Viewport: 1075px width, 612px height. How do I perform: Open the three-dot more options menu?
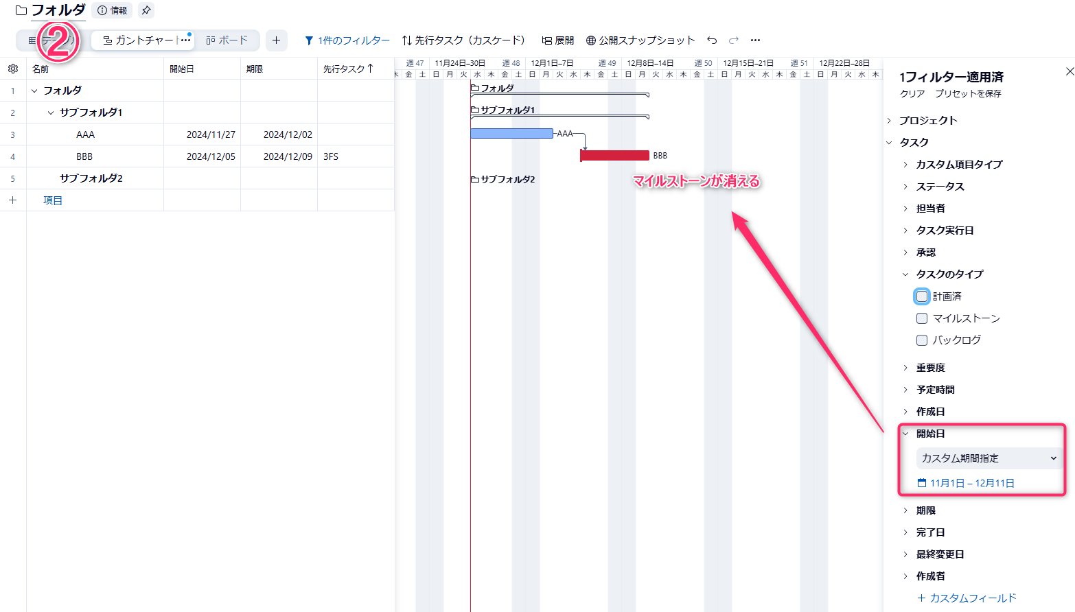(755, 40)
